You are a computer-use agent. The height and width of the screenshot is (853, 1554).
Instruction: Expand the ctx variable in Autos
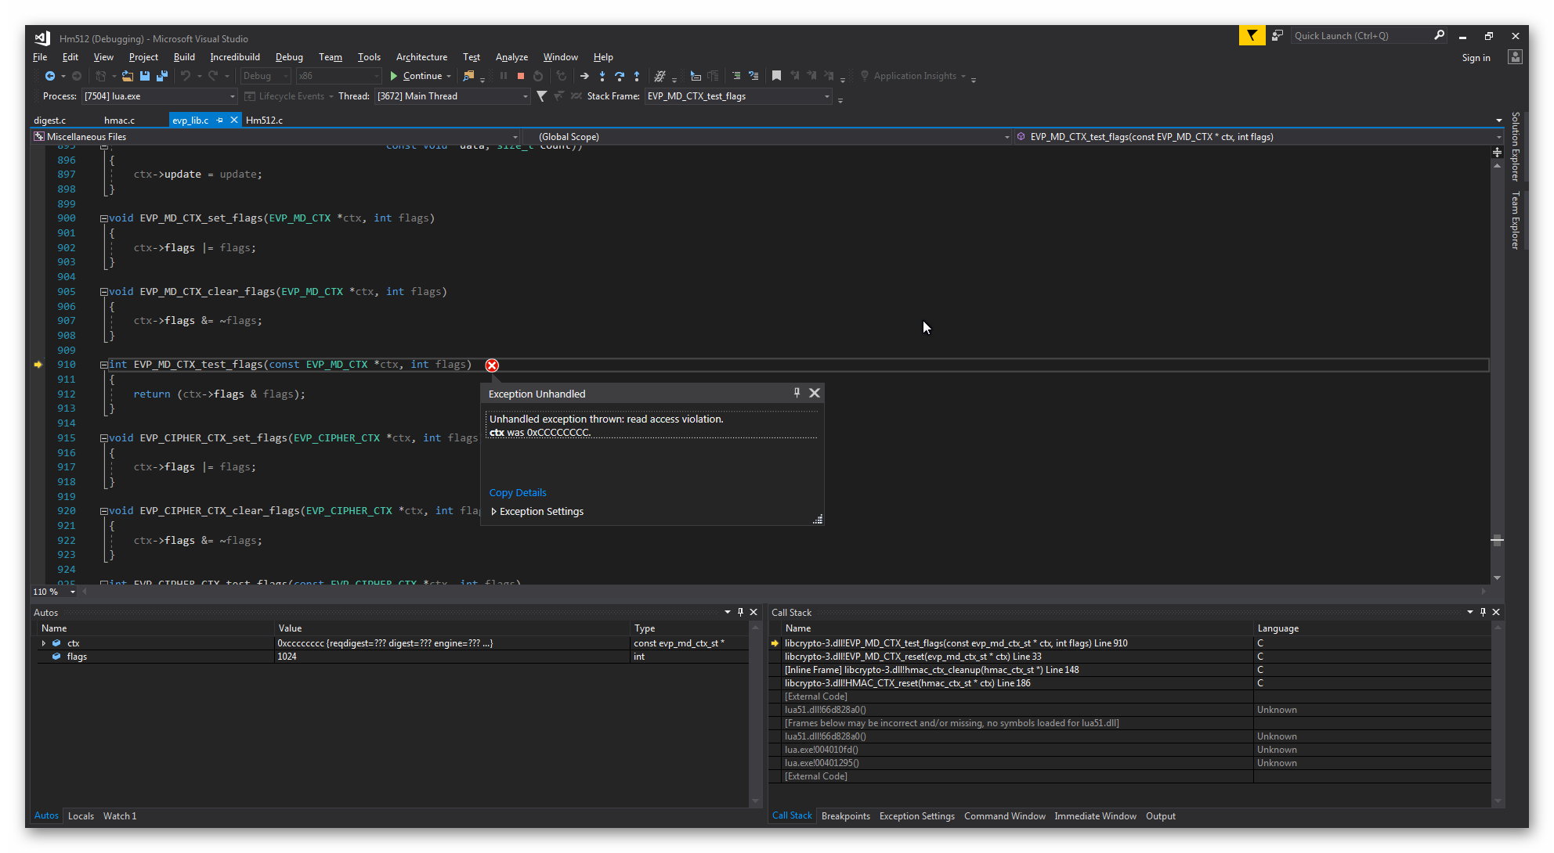pyautogui.click(x=44, y=643)
